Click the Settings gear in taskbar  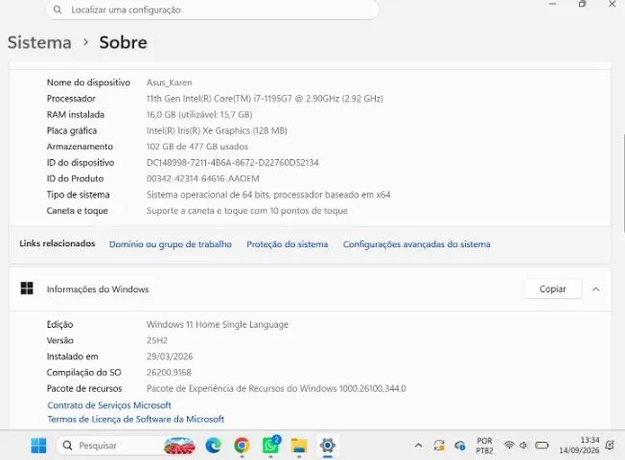(x=327, y=446)
